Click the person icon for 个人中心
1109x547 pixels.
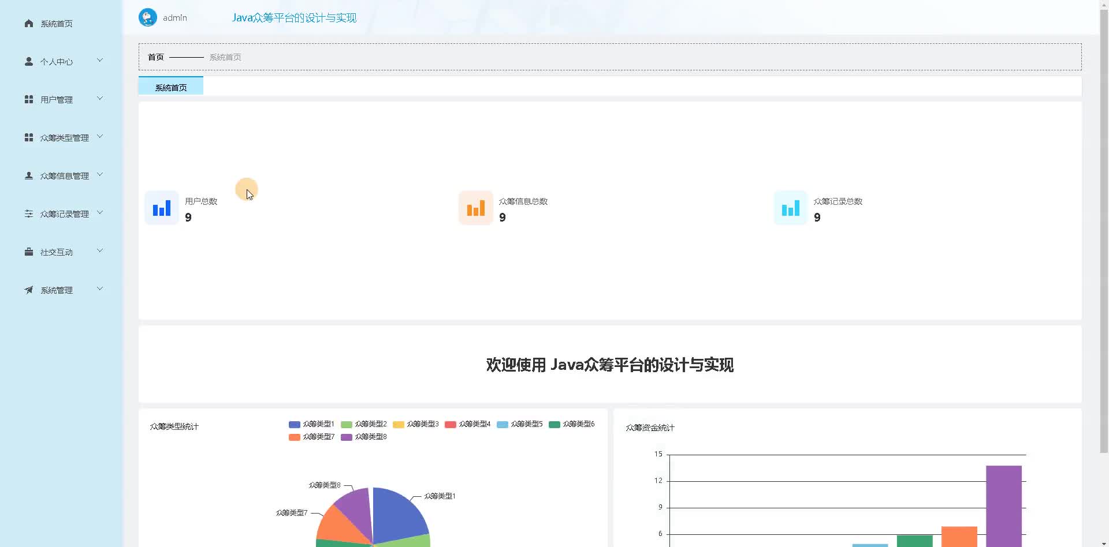(x=29, y=61)
